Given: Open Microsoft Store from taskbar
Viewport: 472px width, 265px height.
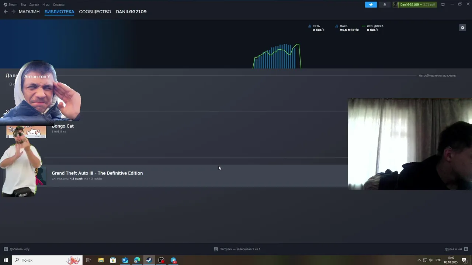Looking at the screenshot, I should click(x=113, y=260).
